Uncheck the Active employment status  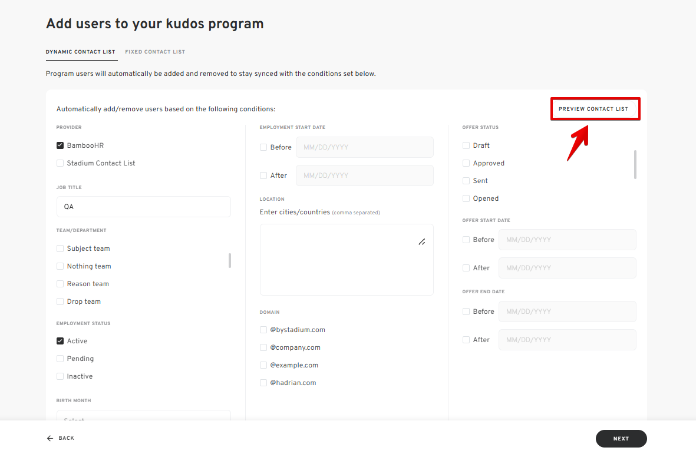[60, 341]
